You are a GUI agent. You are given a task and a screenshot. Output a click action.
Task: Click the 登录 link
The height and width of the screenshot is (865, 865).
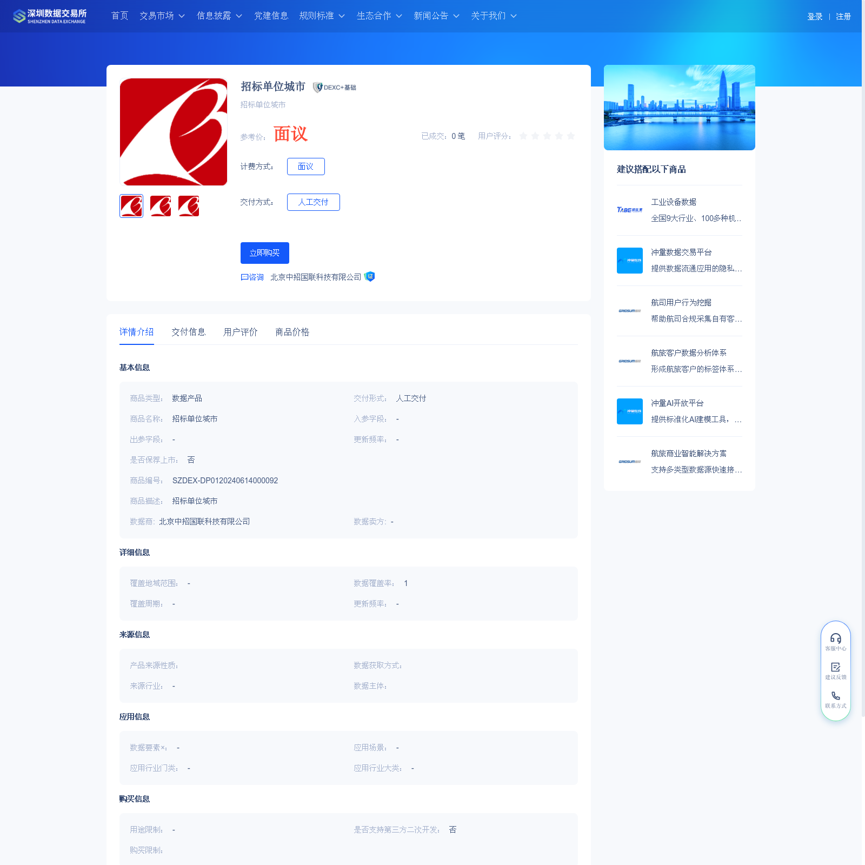point(815,17)
